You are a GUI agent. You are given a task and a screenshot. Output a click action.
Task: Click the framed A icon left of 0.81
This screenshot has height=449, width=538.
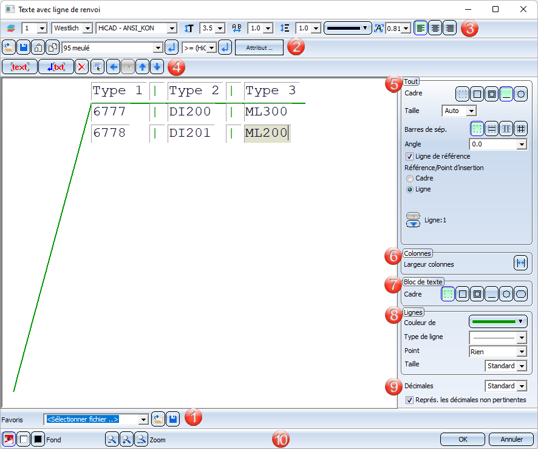[x=378, y=28]
